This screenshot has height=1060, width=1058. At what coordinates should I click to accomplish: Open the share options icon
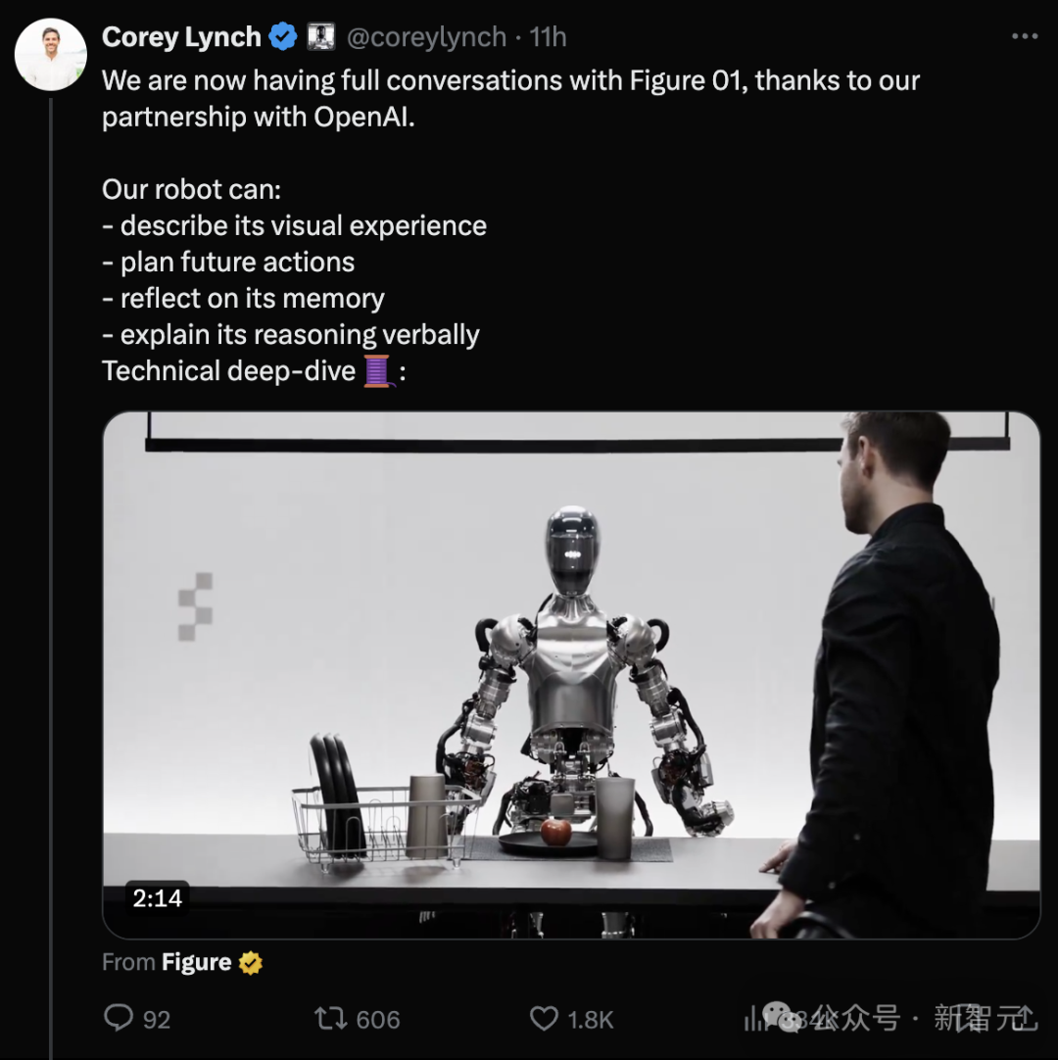(x=1027, y=1020)
